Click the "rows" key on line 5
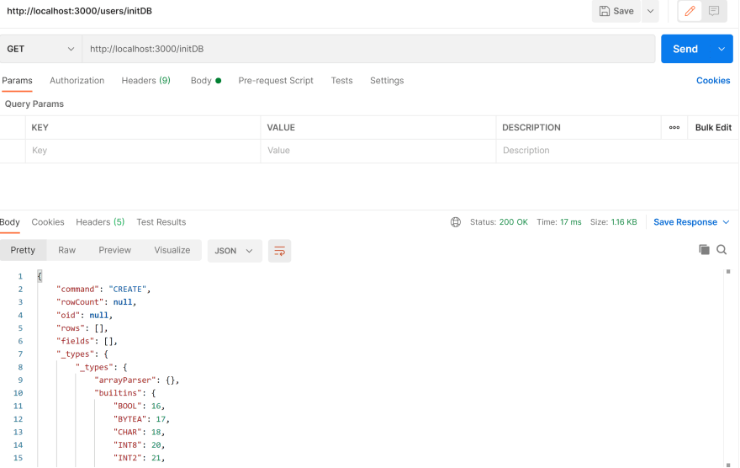The height and width of the screenshot is (468, 740). click(x=71, y=328)
